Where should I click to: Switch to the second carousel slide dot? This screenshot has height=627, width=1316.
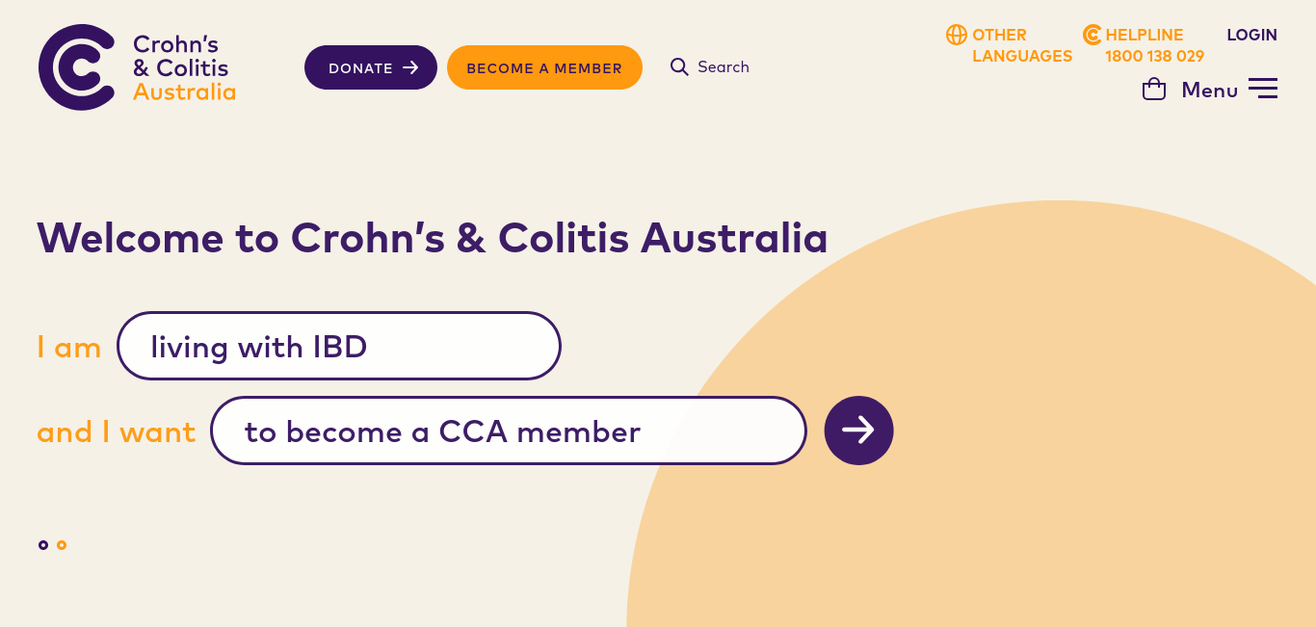tap(62, 545)
